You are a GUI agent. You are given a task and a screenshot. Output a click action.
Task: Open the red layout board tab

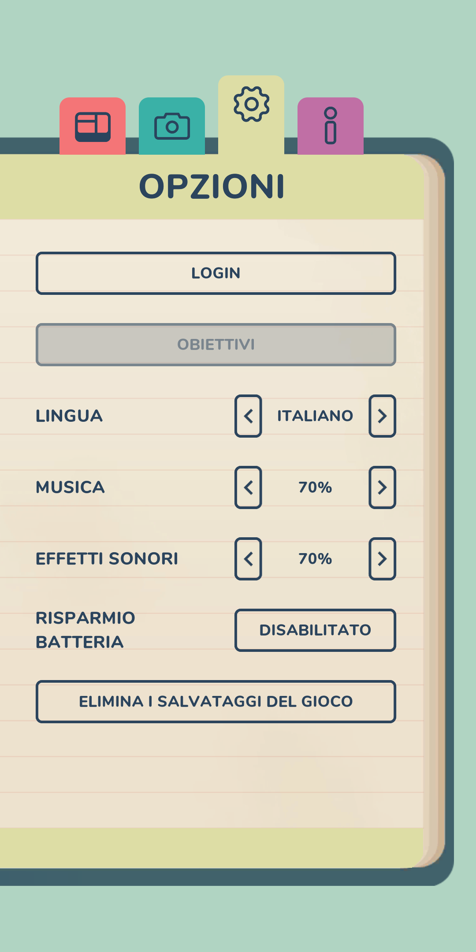click(x=93, y=126)
